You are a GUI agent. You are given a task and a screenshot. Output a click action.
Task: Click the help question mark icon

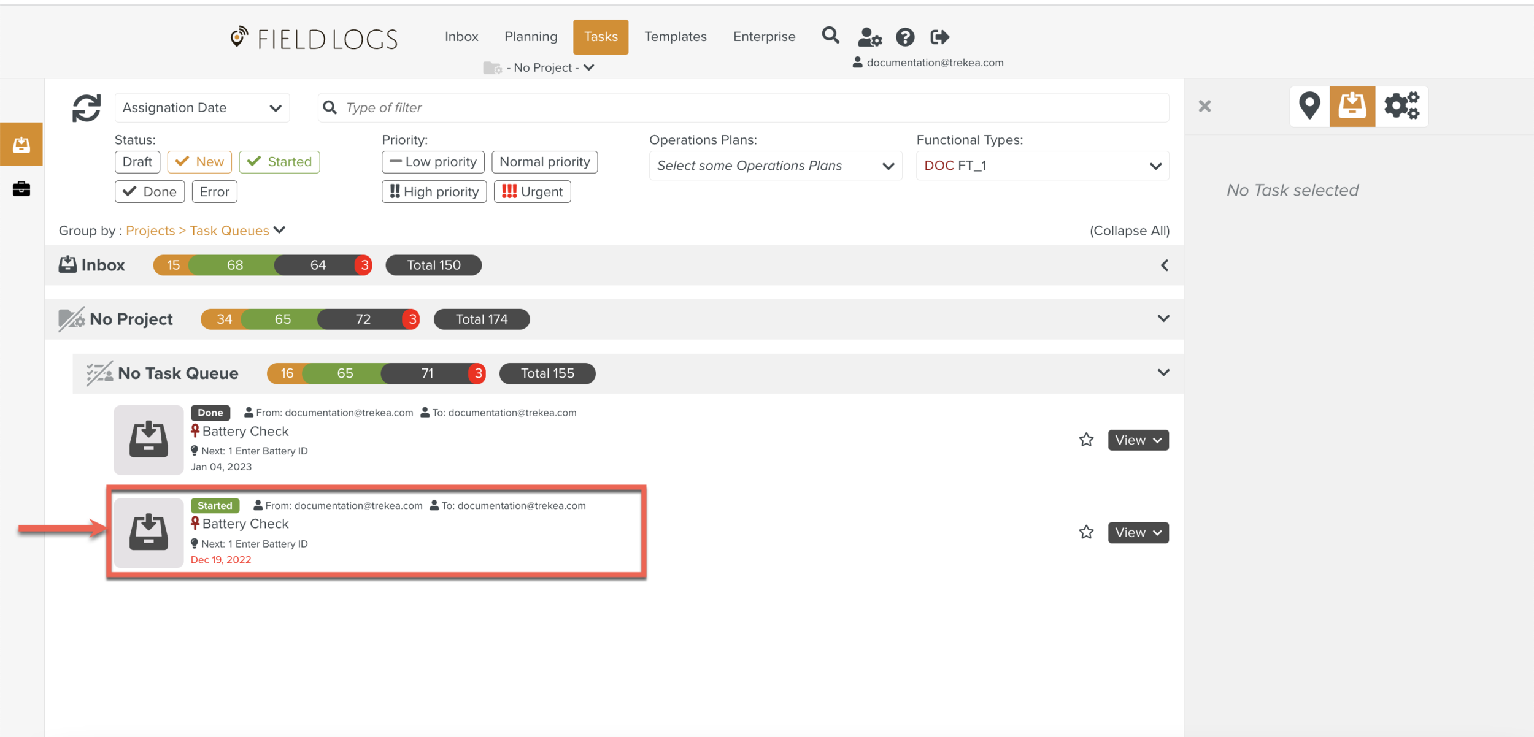(x=904, y=37)
